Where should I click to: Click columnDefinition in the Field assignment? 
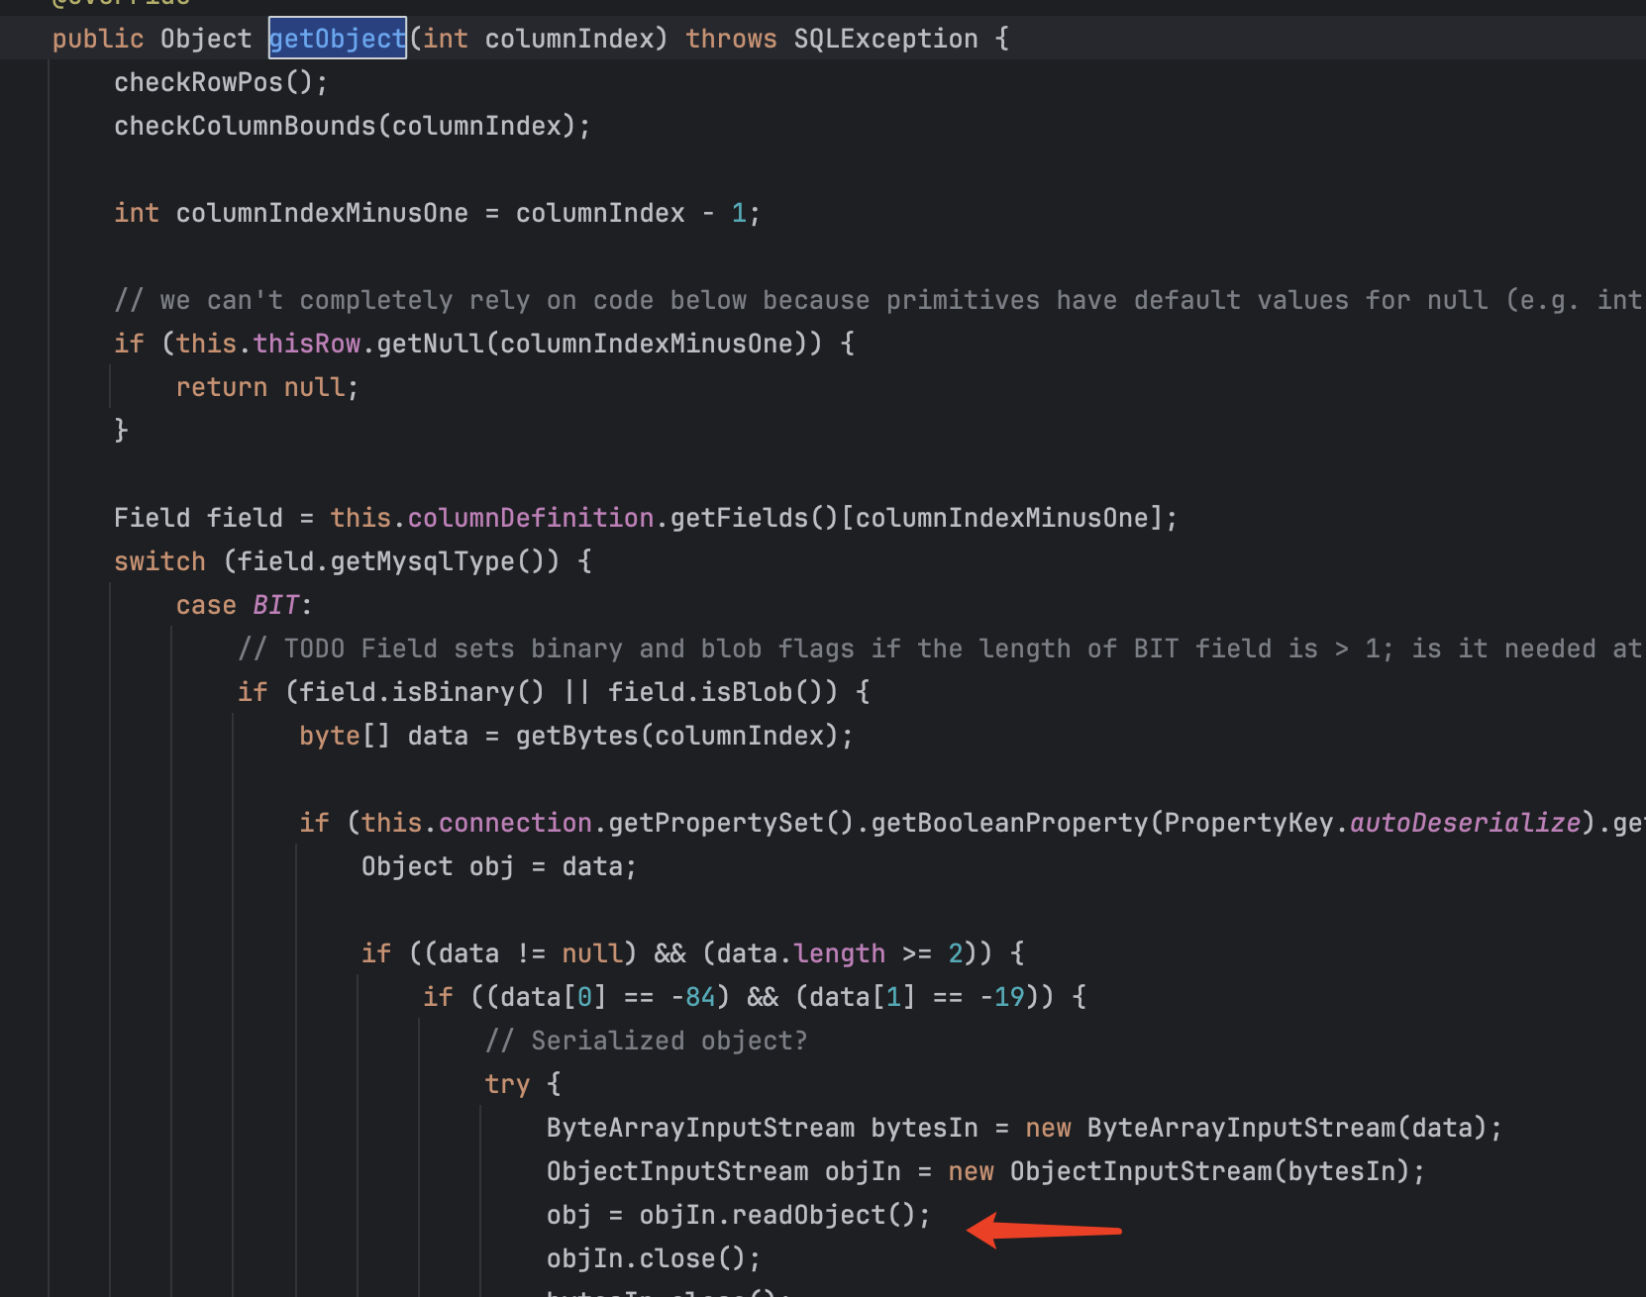tap(530, 518)
